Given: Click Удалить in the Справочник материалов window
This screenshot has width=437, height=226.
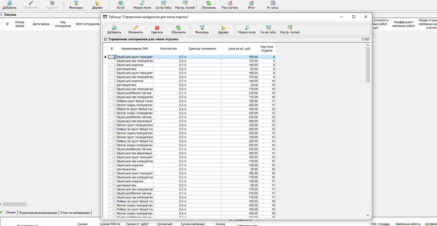Looking at the screenshot, I should (x=157, y=30).
